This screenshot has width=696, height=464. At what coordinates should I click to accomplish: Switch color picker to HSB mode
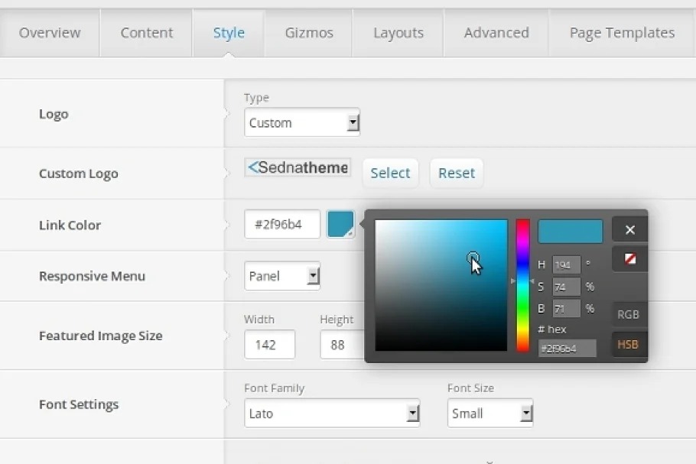628,345
